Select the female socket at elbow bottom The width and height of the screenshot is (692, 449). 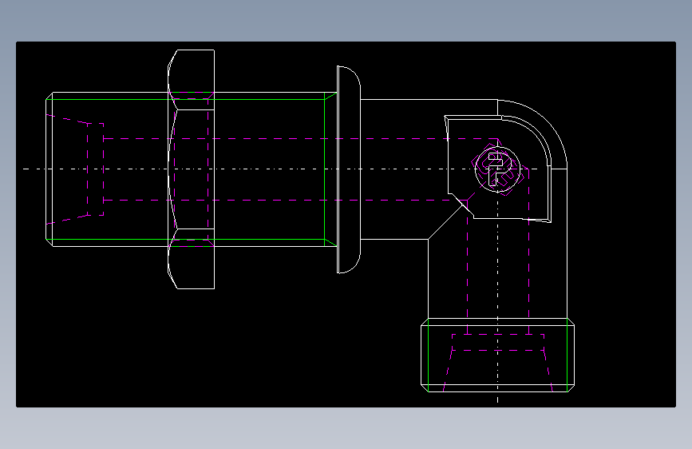(x=497, y=355)
